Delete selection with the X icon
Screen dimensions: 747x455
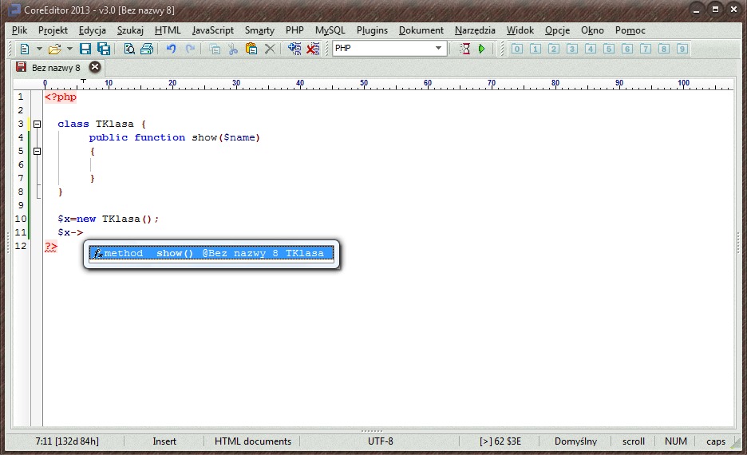(270, 49)
